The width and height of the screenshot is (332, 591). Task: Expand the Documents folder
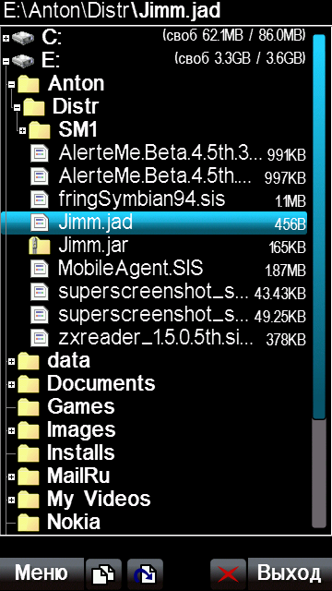coord(11,384)
